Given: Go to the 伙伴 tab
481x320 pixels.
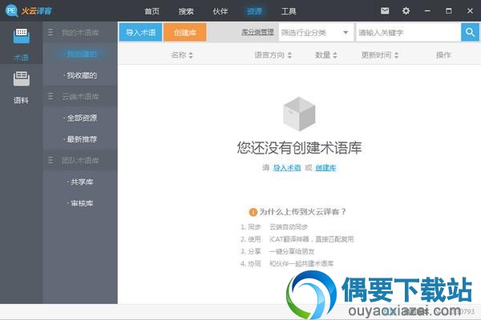Looking at the screenshot, I should coord(220,11).
